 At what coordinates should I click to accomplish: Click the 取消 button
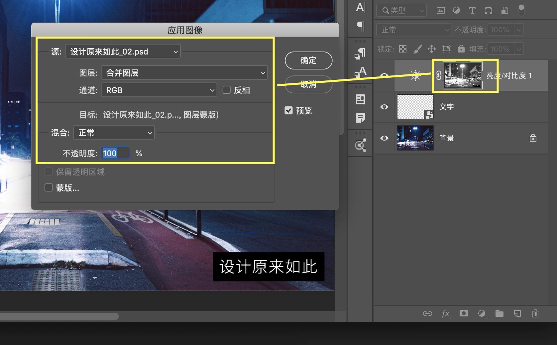[x=308, y=84]
